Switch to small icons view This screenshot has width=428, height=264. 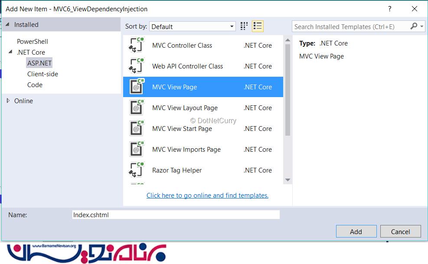(244, 26)
